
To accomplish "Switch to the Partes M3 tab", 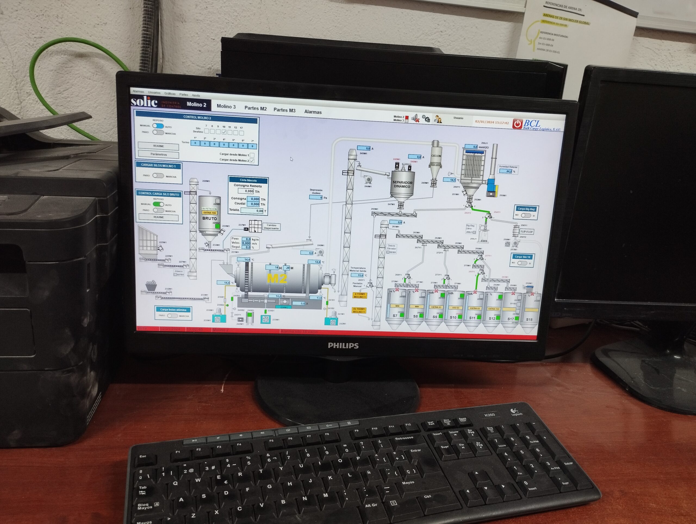I will pyautogui.click(x=284, y=110).
